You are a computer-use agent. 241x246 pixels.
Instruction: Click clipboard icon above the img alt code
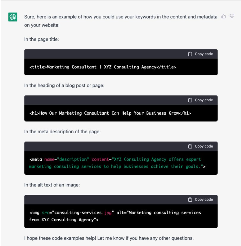point(190,199)
